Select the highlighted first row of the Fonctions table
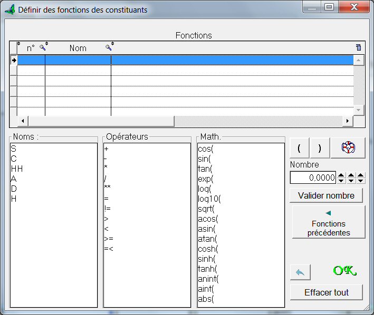This screenshot has width=374, height=315. 185,60
